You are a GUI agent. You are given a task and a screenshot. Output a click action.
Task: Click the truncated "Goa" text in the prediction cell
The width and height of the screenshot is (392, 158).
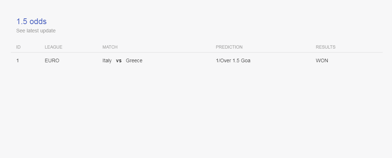click(246, 60)
